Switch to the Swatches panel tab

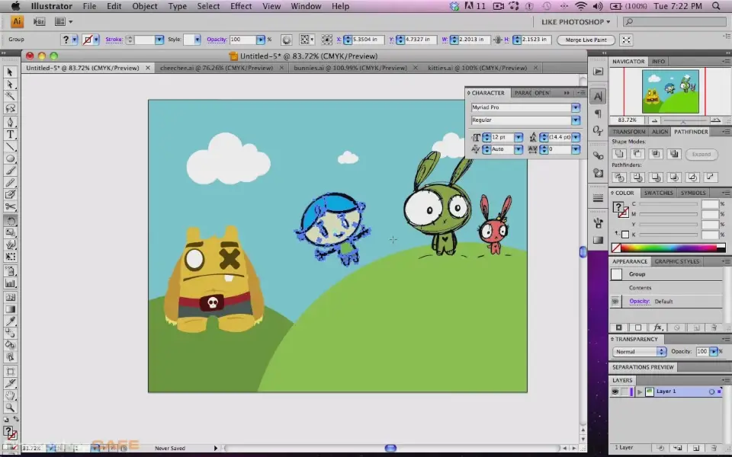pyautogui.click(x=658, y=193)
